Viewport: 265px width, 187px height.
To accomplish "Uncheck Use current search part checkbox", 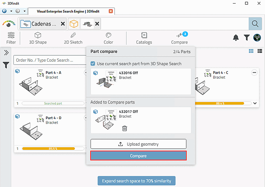I will pos(93,64).
